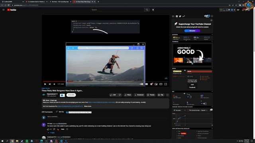Share this video
Viewport: 255px width, 143px height.
[x=127, y=95]
